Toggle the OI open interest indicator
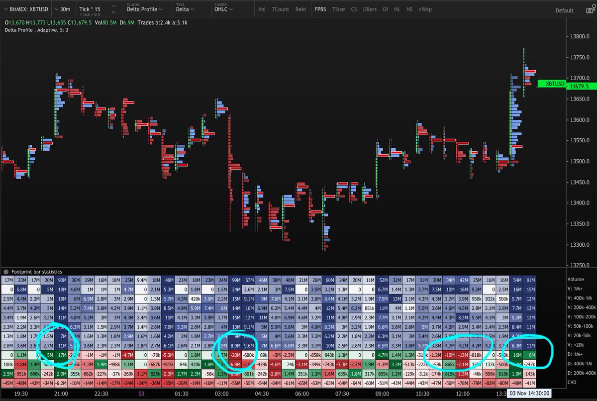 click(x=385, y=9)
